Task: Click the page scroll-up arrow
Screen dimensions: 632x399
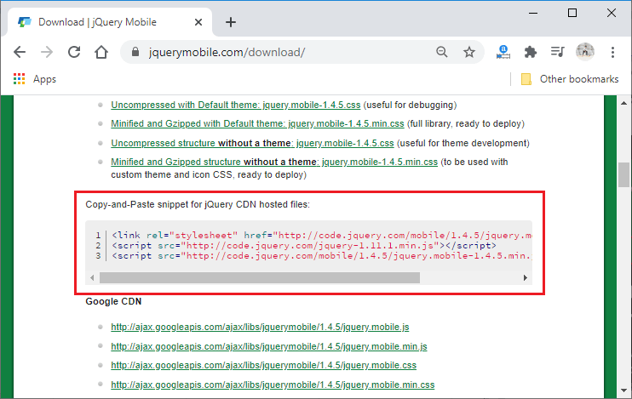Action: 624,103
